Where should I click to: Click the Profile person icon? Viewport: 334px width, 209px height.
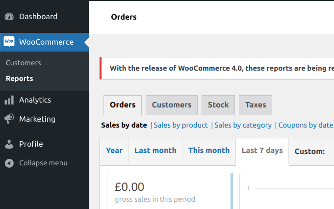[9, 144]
